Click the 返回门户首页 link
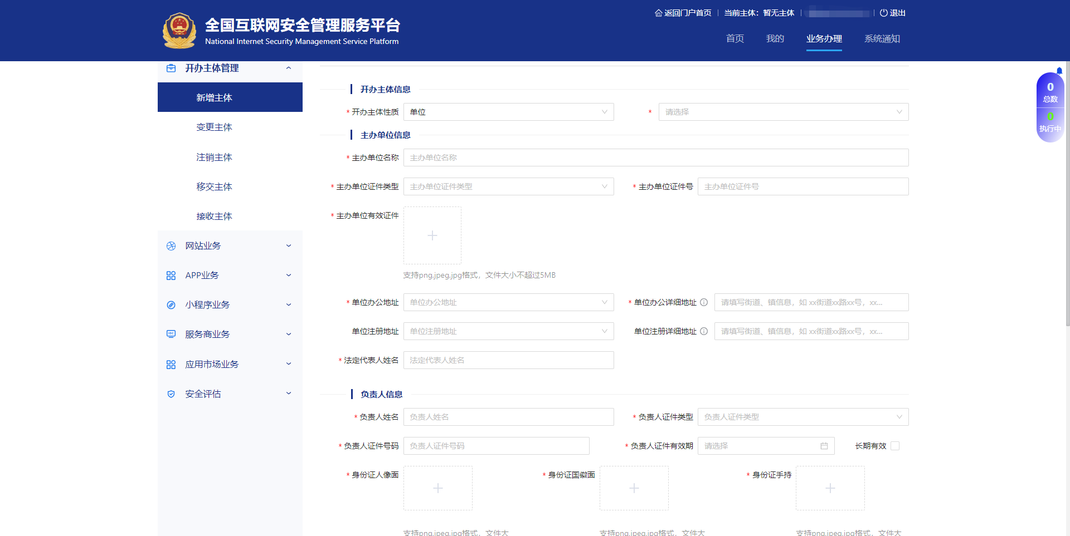1070x536 pixels. [687, 12]
